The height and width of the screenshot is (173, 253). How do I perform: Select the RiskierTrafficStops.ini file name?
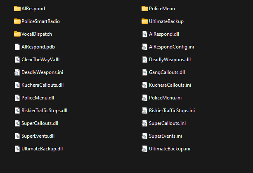coord(172,111)
